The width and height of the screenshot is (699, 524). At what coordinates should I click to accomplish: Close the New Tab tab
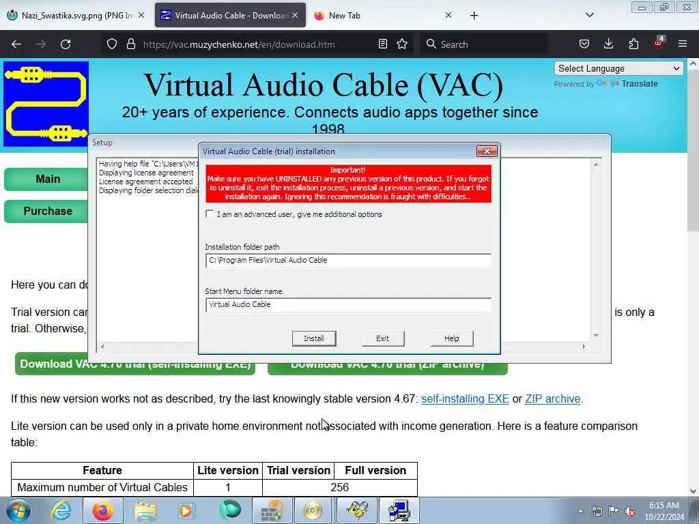[448, 16]
